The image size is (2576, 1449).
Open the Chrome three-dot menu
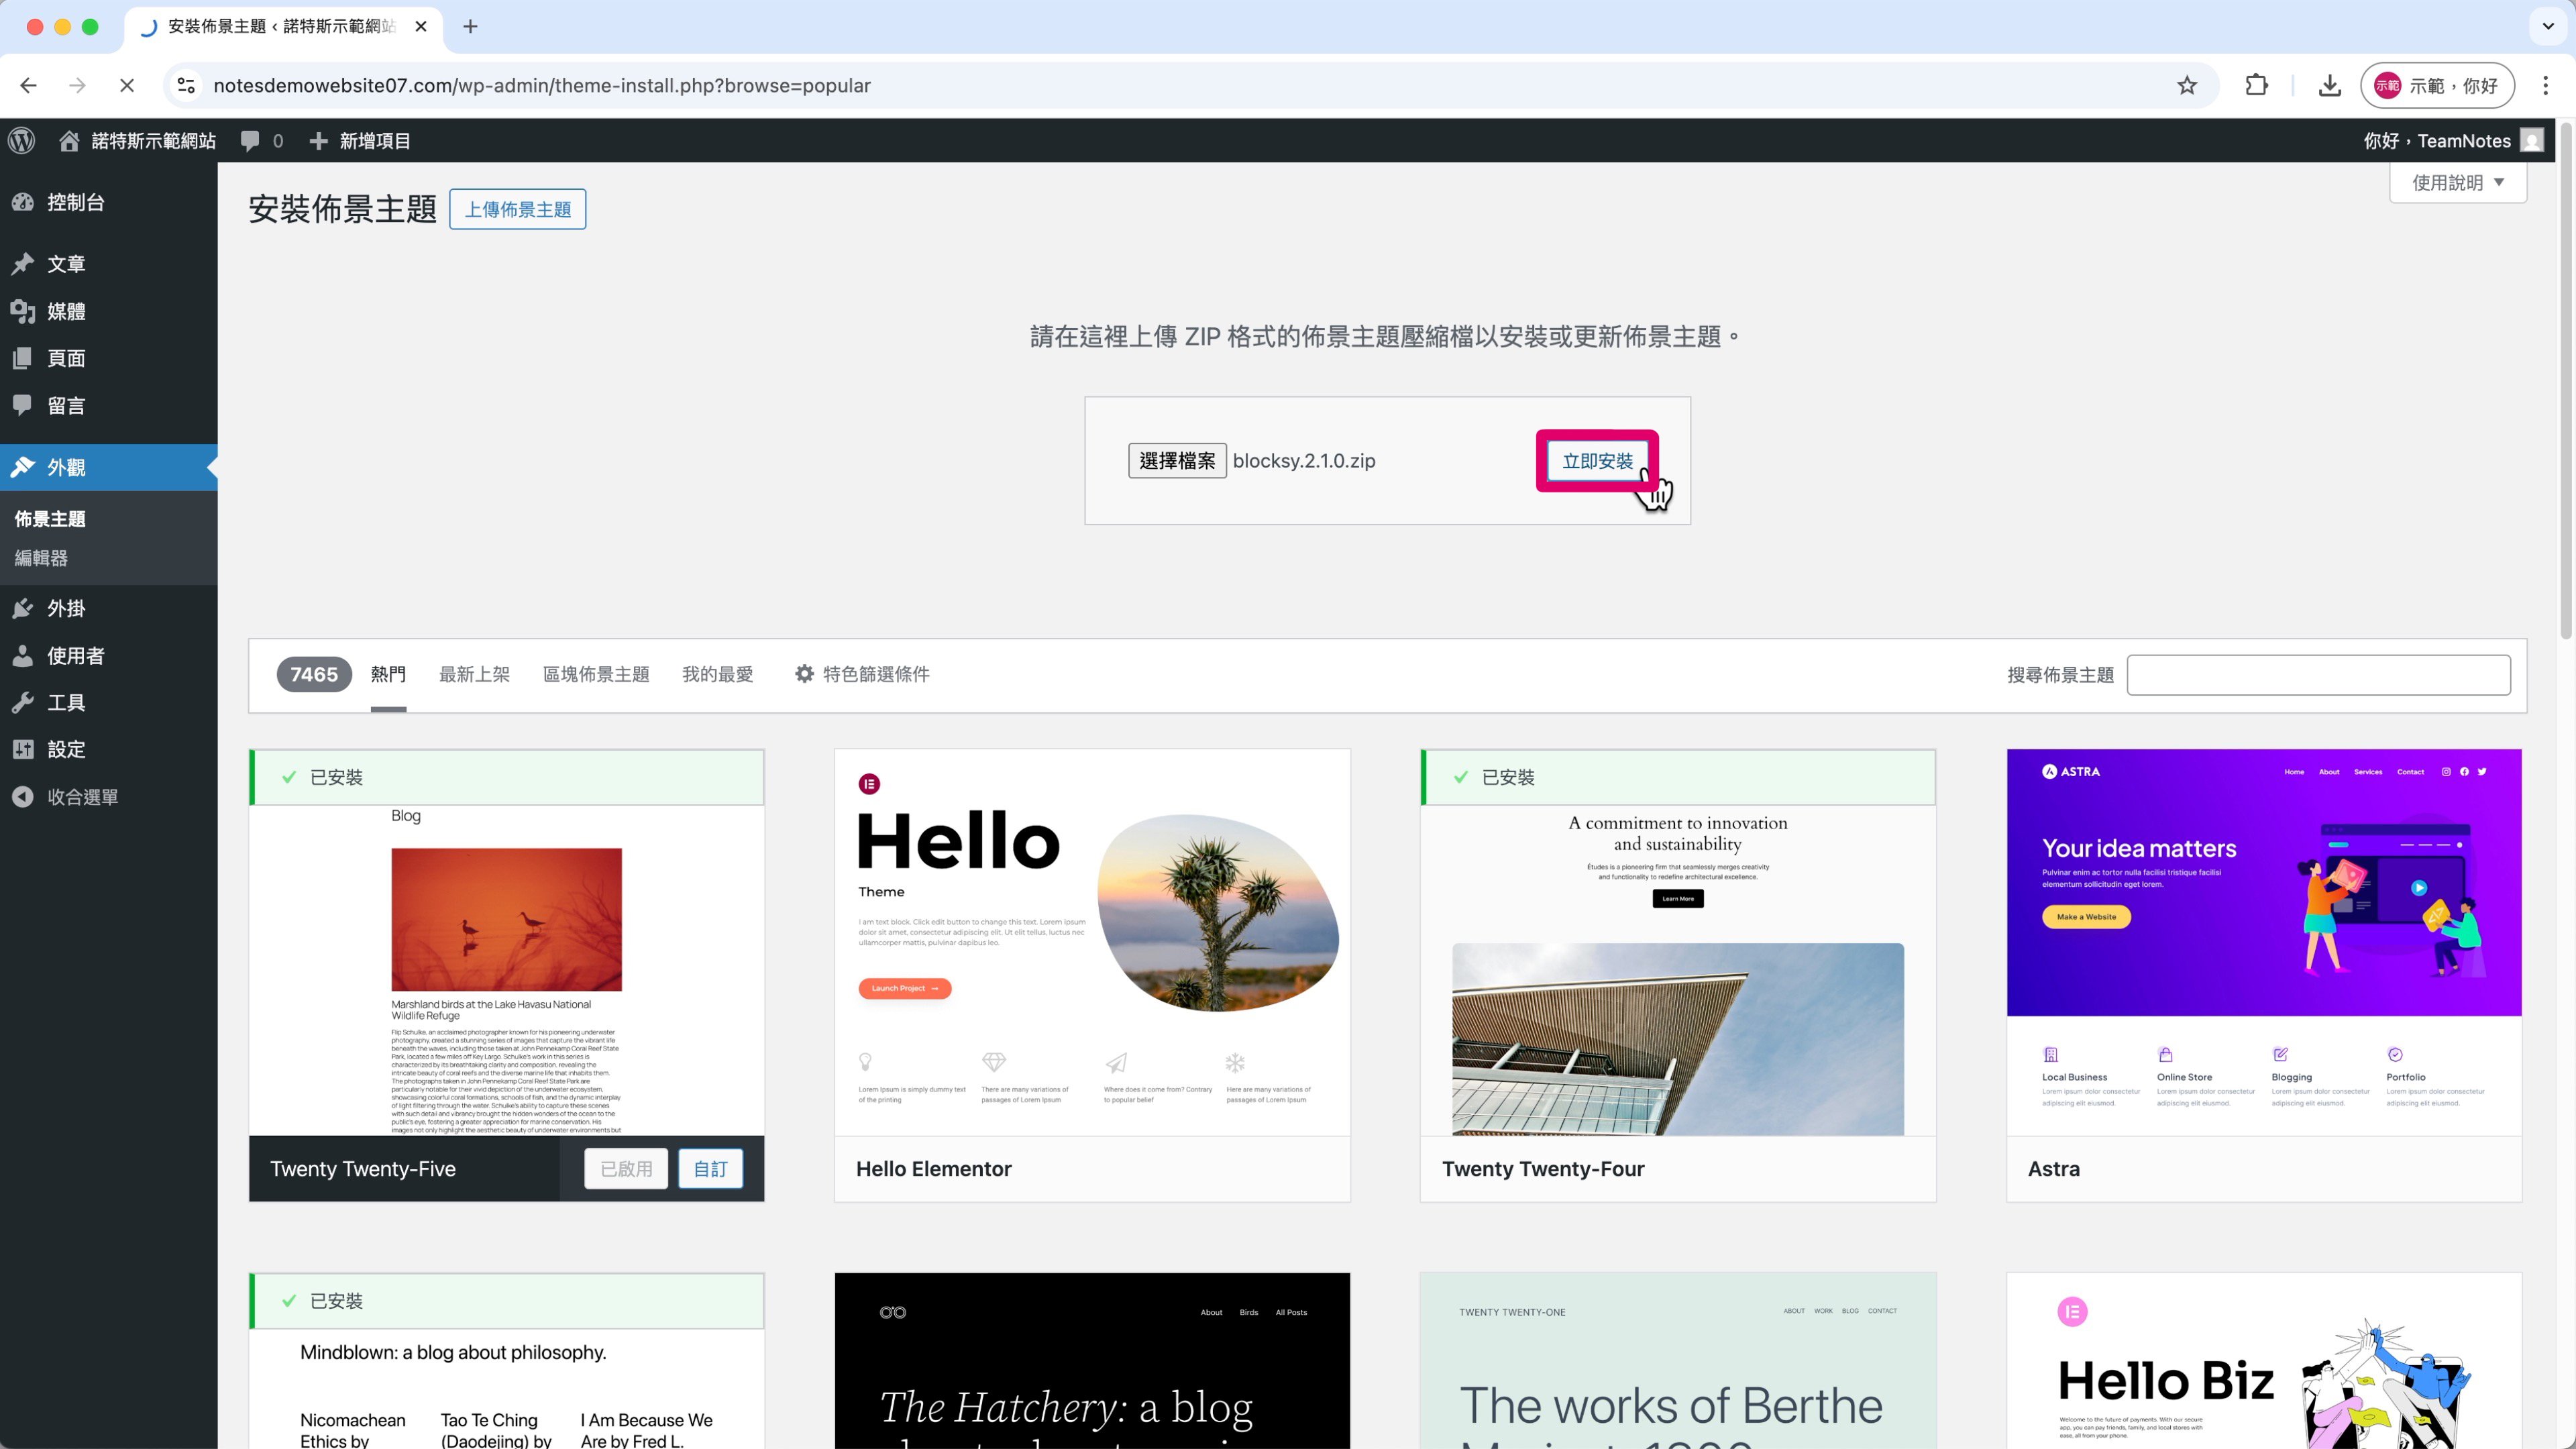pos(2545,86)
